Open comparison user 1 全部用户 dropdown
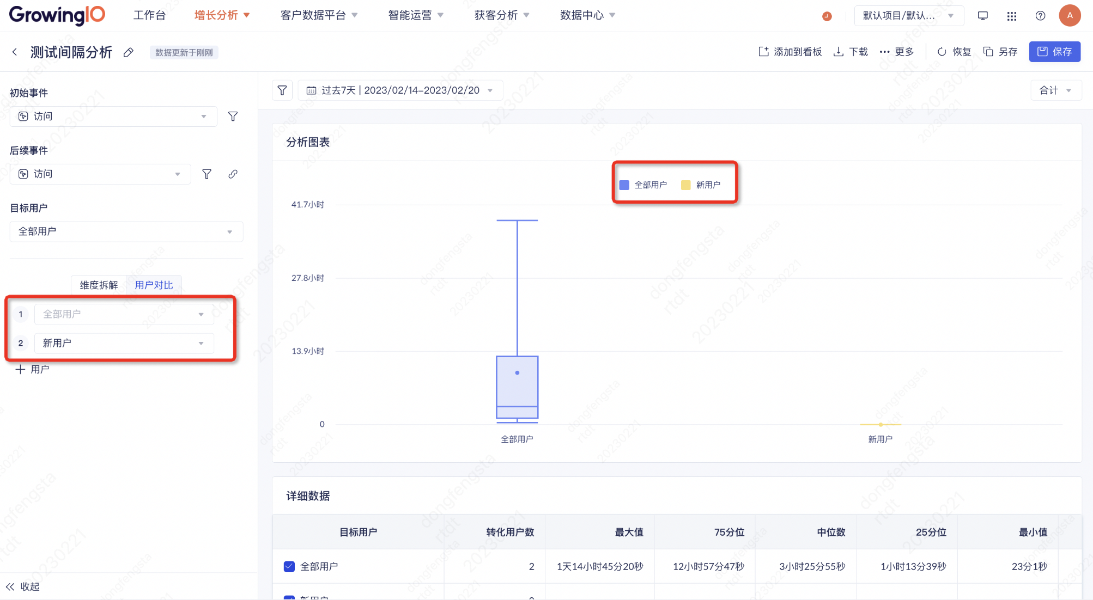This screenshot has height=600, width=1093. point(124,315)
